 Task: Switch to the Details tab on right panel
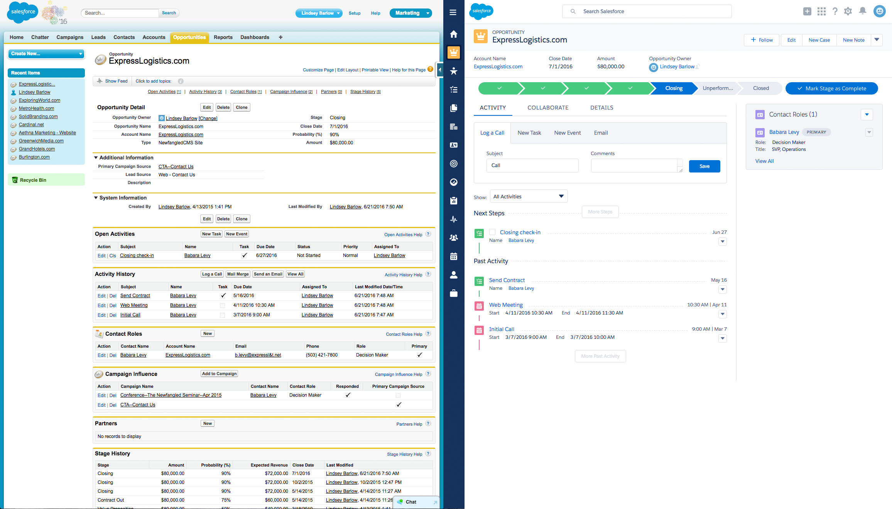pyautogui.click(x=601, y=107)
